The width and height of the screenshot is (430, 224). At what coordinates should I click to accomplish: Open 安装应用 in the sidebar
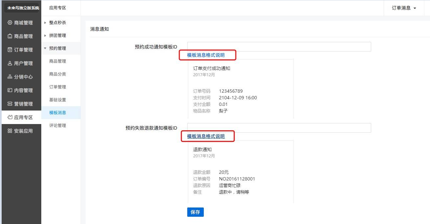(x=21, y=131)
